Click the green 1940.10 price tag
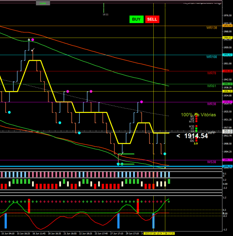Screen dimensions: 233x236 [x=227, y=84]
